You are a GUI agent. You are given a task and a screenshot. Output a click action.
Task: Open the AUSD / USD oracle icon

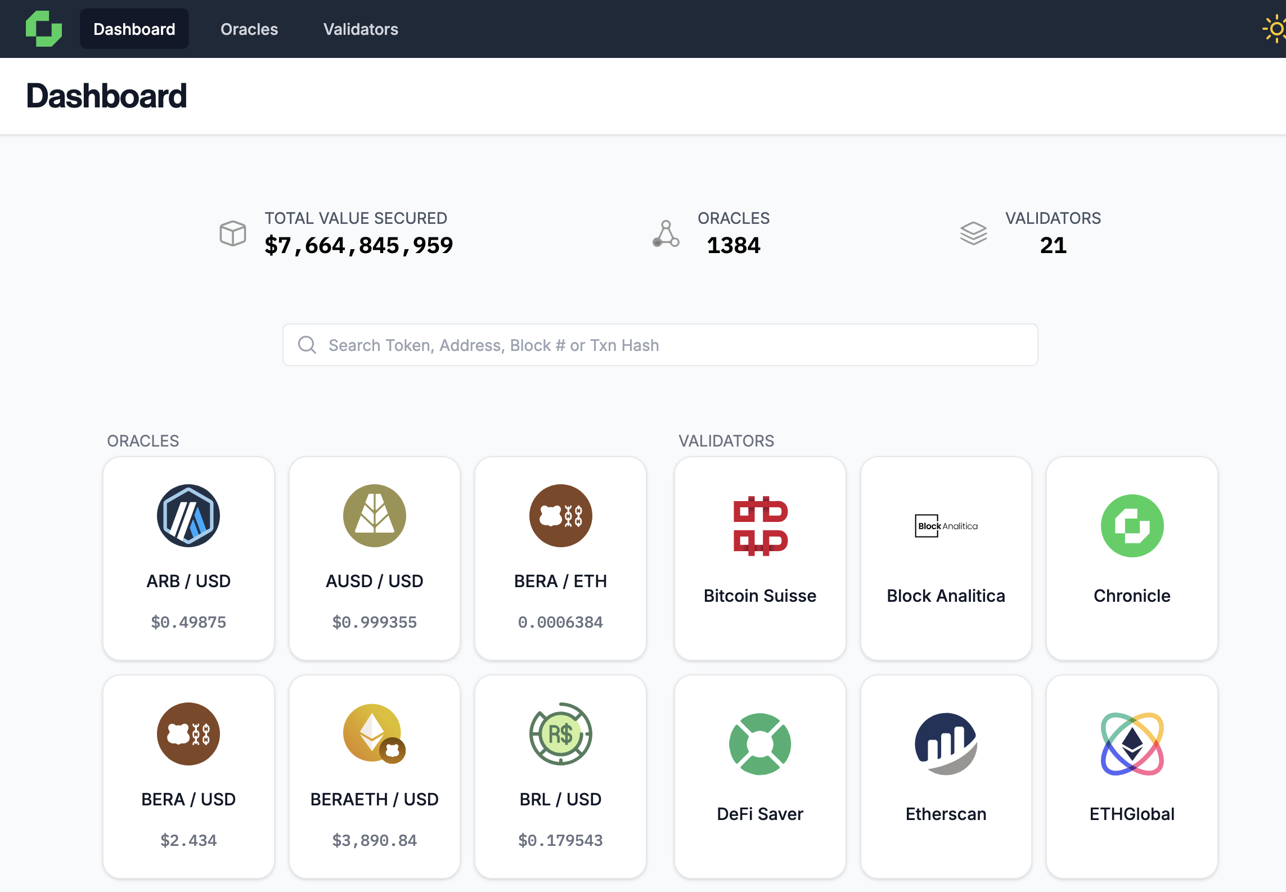point(374,516)
